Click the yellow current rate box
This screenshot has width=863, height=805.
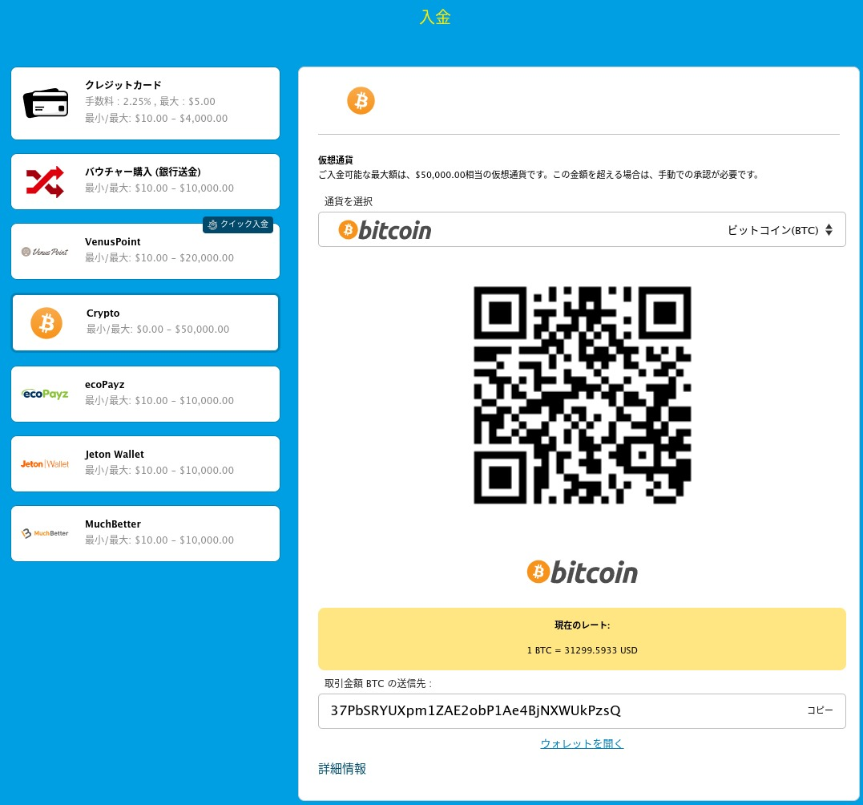coord(582,639)
